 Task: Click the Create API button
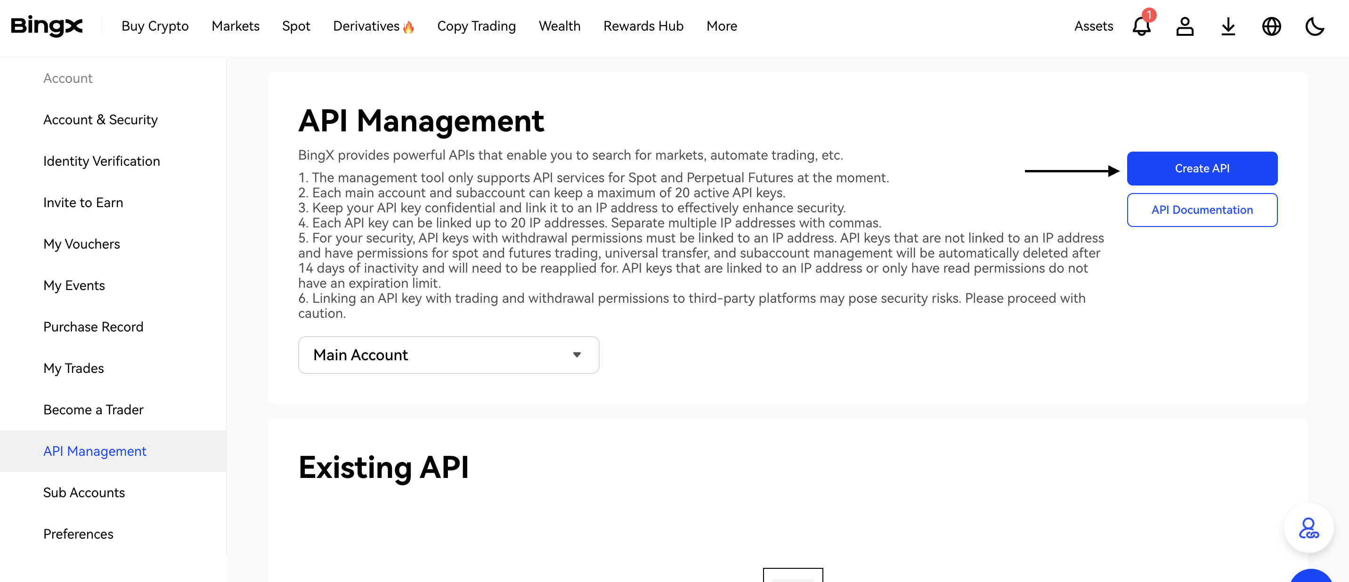tap(1202, 169)
